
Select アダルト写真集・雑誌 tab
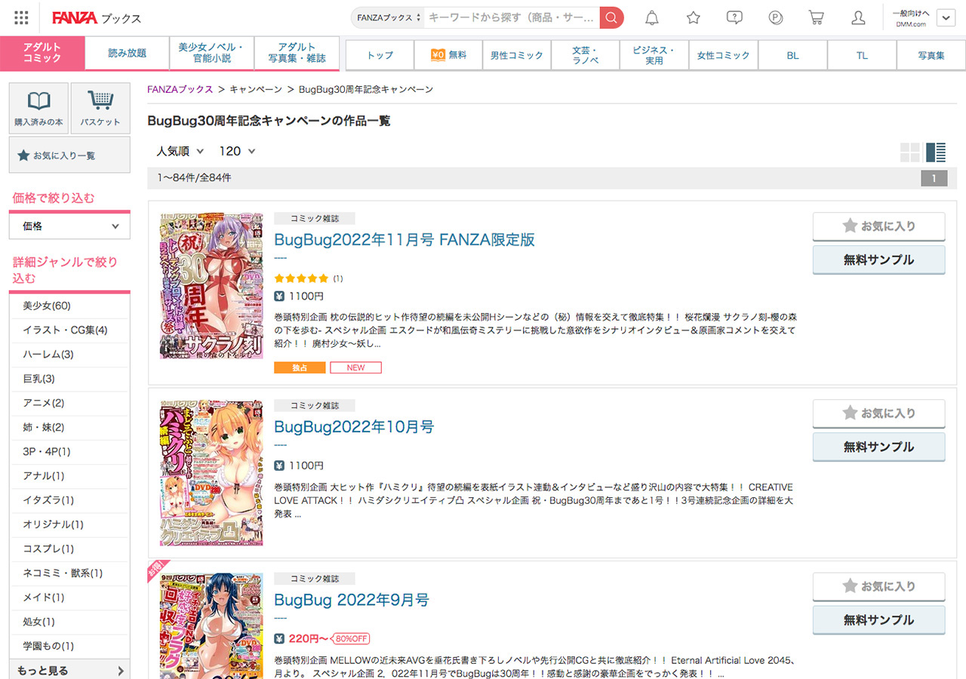point(297,53)
